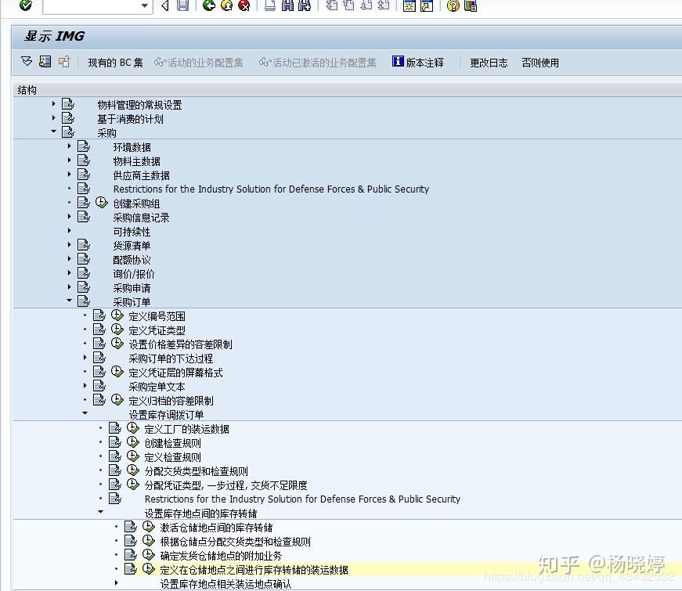
Task: Expand the 环境数据 tree node
Action: [x=70, y=146]
